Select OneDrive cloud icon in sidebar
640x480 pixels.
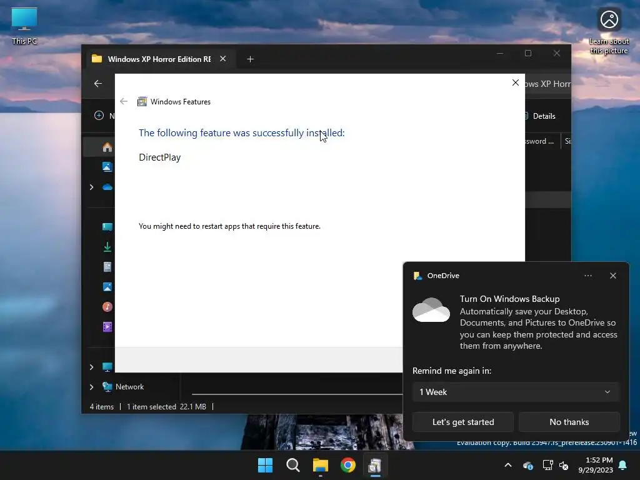click(107, 187)
